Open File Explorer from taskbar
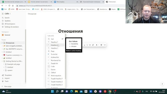 76,91
